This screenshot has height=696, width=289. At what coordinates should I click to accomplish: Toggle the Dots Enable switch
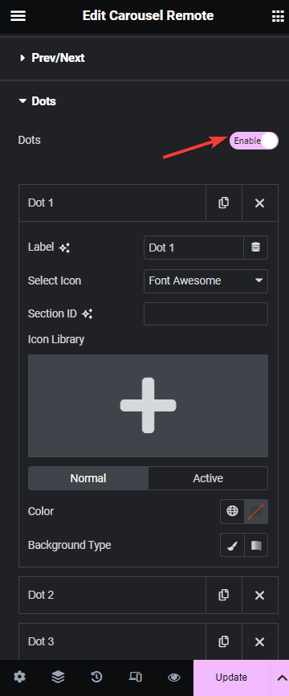coord(254,141)
